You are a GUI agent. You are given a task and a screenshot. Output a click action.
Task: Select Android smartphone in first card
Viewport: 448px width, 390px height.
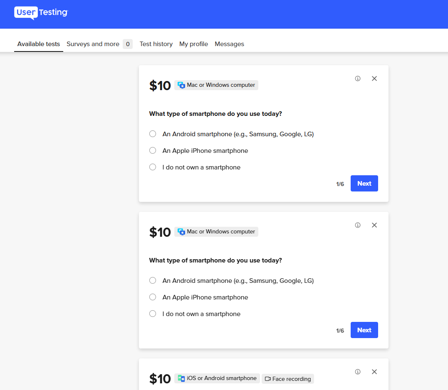tap(153, 134)
